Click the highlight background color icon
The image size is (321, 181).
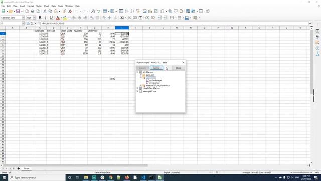[x=65, y=18]
